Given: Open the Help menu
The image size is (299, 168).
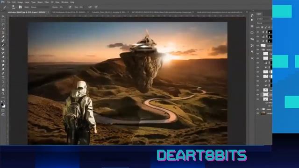Looking at the screenshot, I should pyautogui.click(x=72, y=2).
